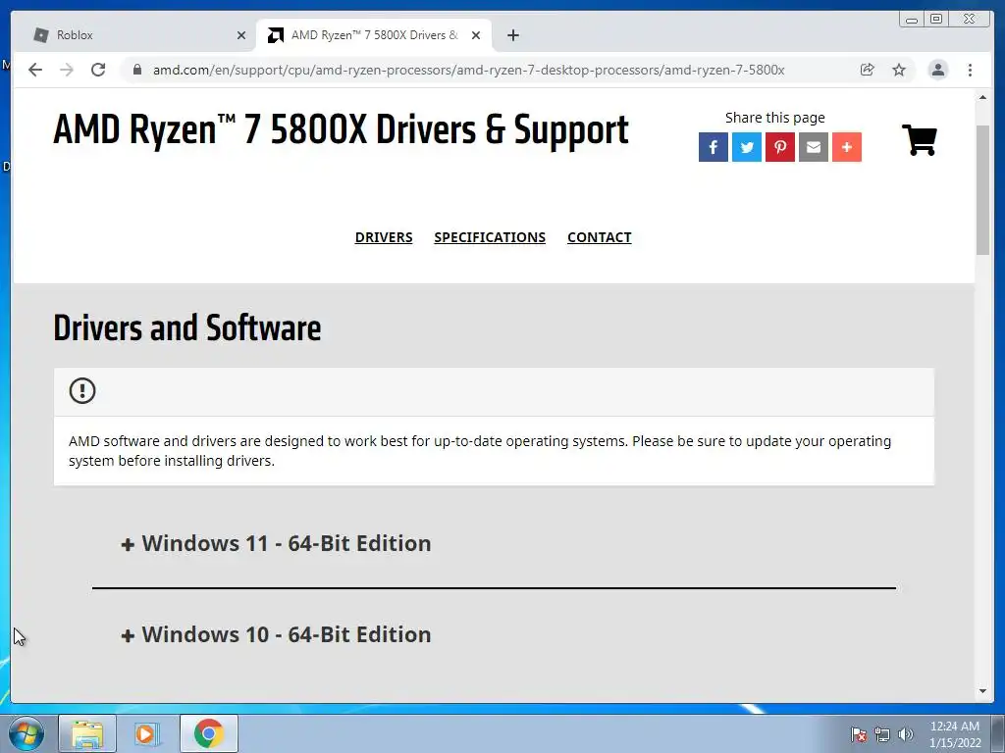
Task: Launch Windows Media Player from taskbar
Action: (146, 733)
